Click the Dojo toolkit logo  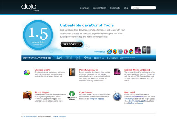[30, 7]
